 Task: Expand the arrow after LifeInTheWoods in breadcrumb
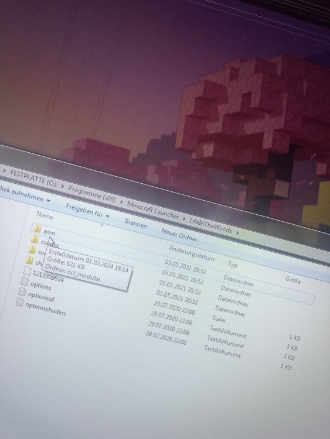coord(237,232)
